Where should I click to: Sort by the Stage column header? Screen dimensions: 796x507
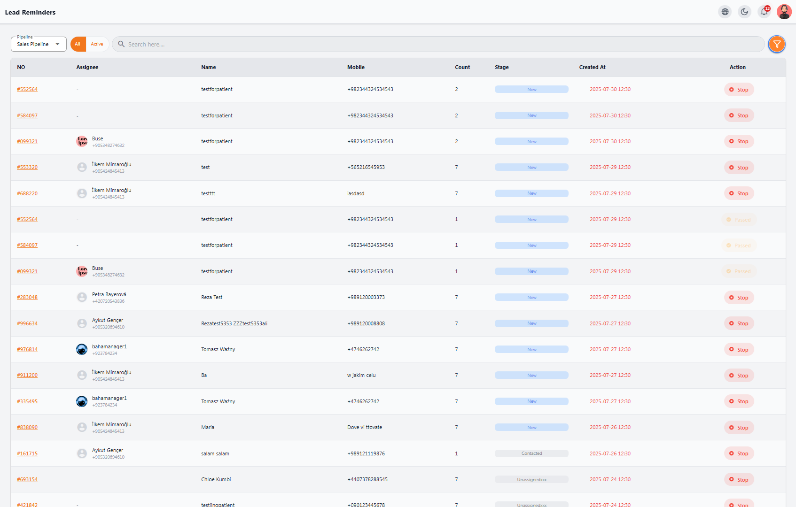coord(502,67)
